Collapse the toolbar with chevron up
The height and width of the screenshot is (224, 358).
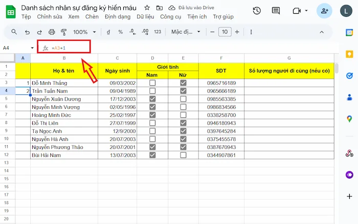click(x=322, y=32)
